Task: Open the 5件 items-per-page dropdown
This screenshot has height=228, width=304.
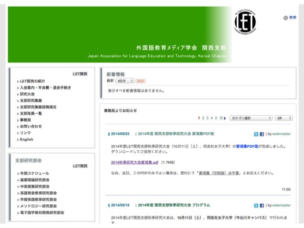Action: pos(284,118)
